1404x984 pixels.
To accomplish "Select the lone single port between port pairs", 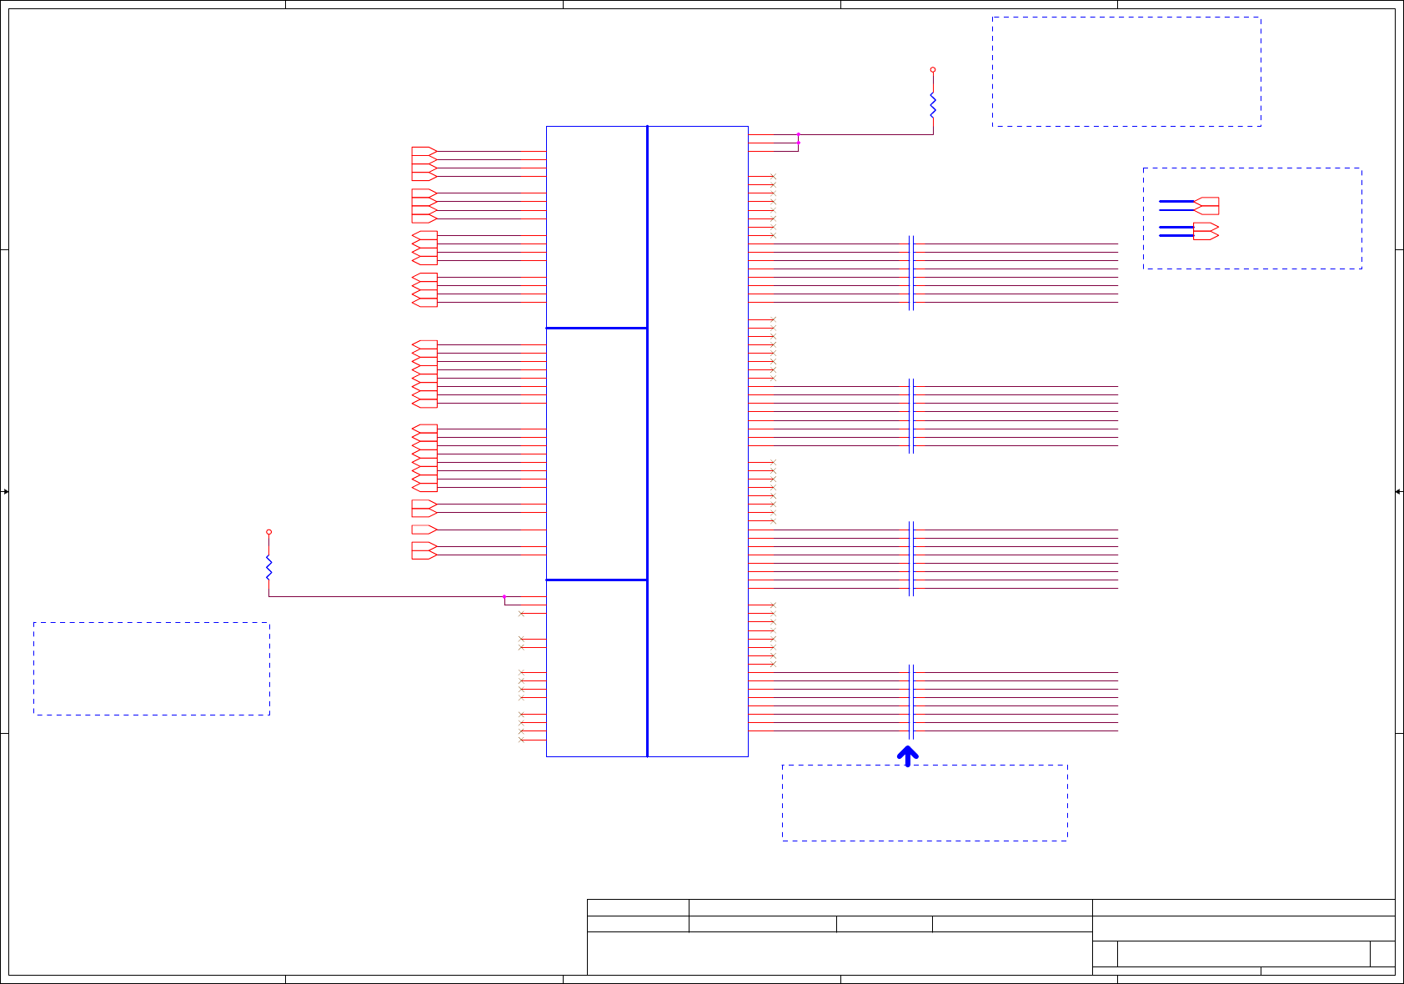I will [x=424, y=530].
